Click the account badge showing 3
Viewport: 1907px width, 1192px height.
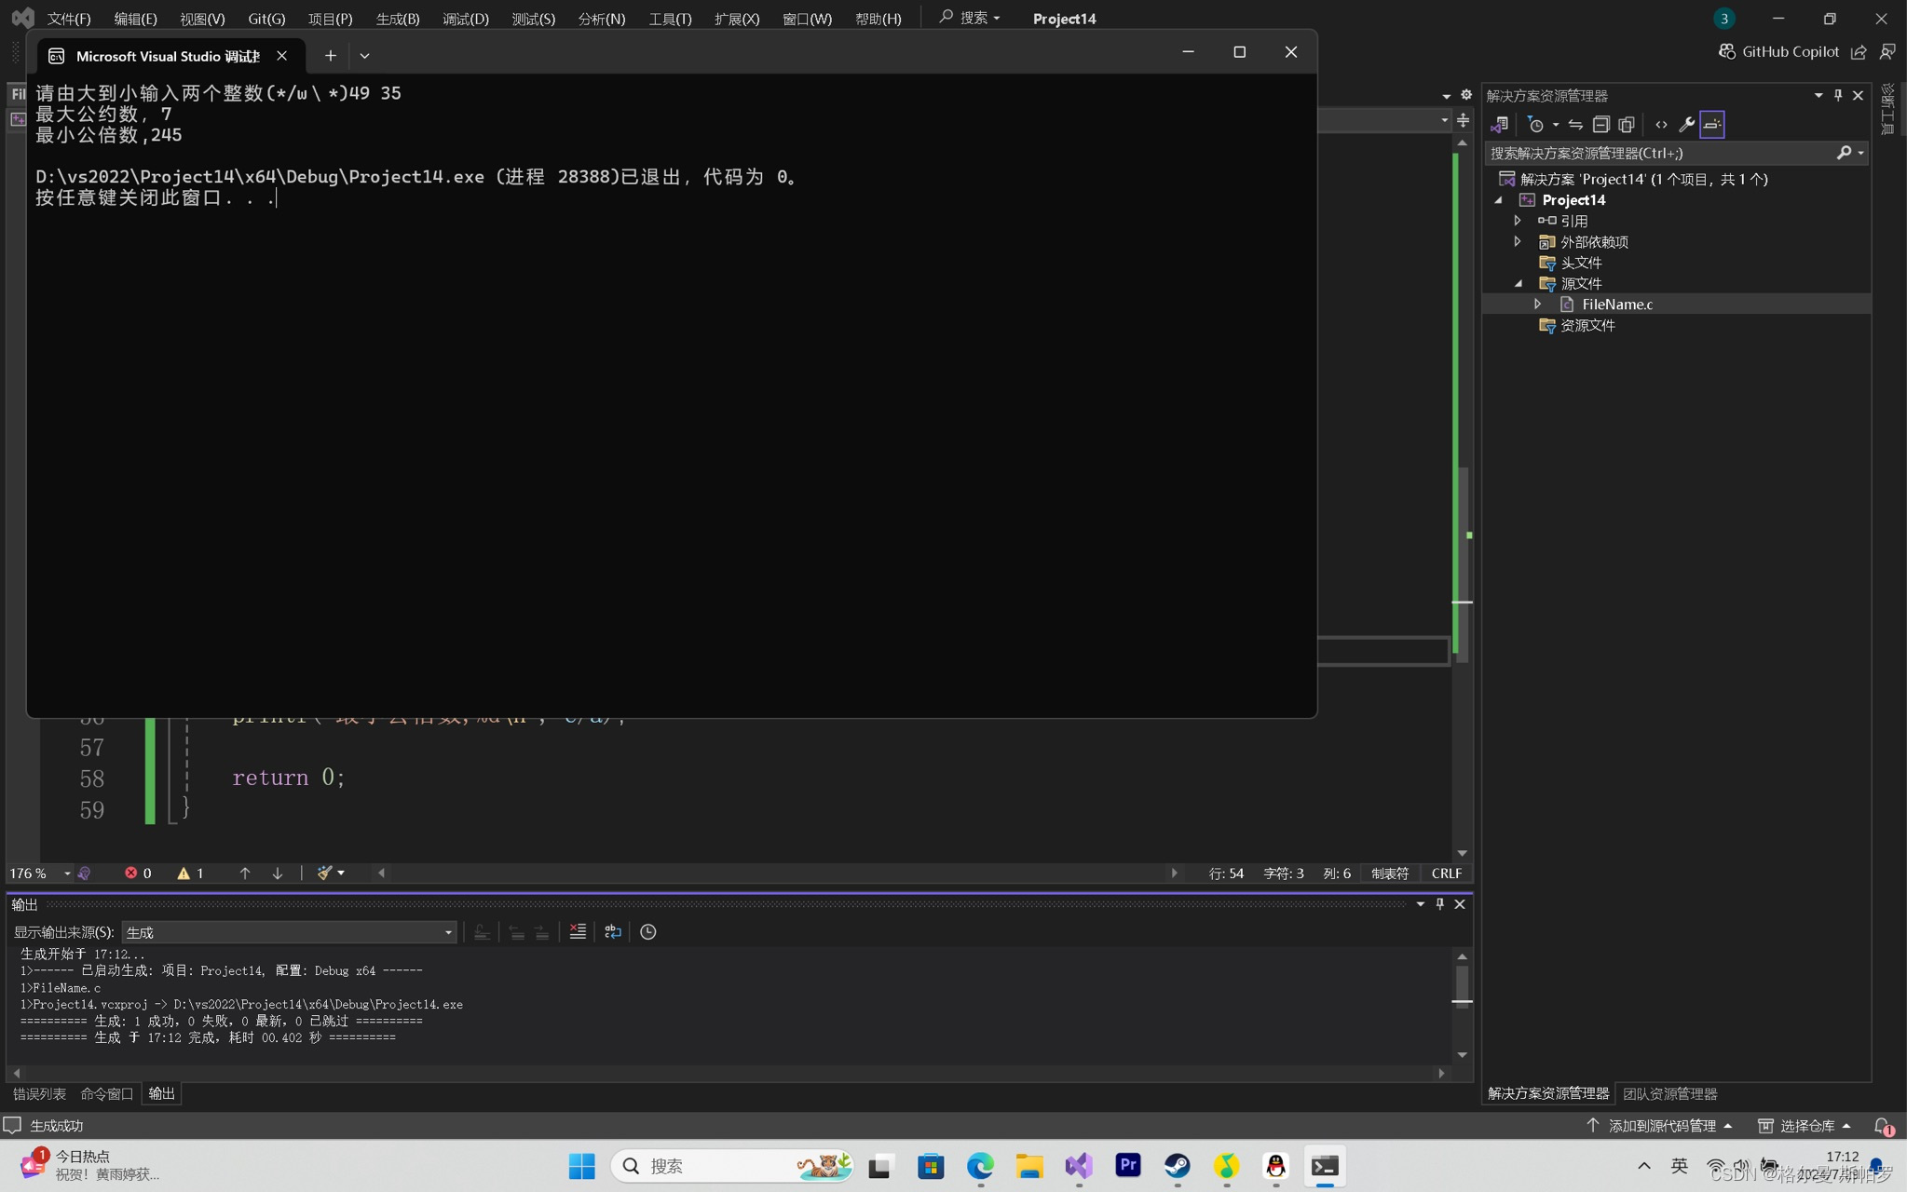pos(1724,18)
